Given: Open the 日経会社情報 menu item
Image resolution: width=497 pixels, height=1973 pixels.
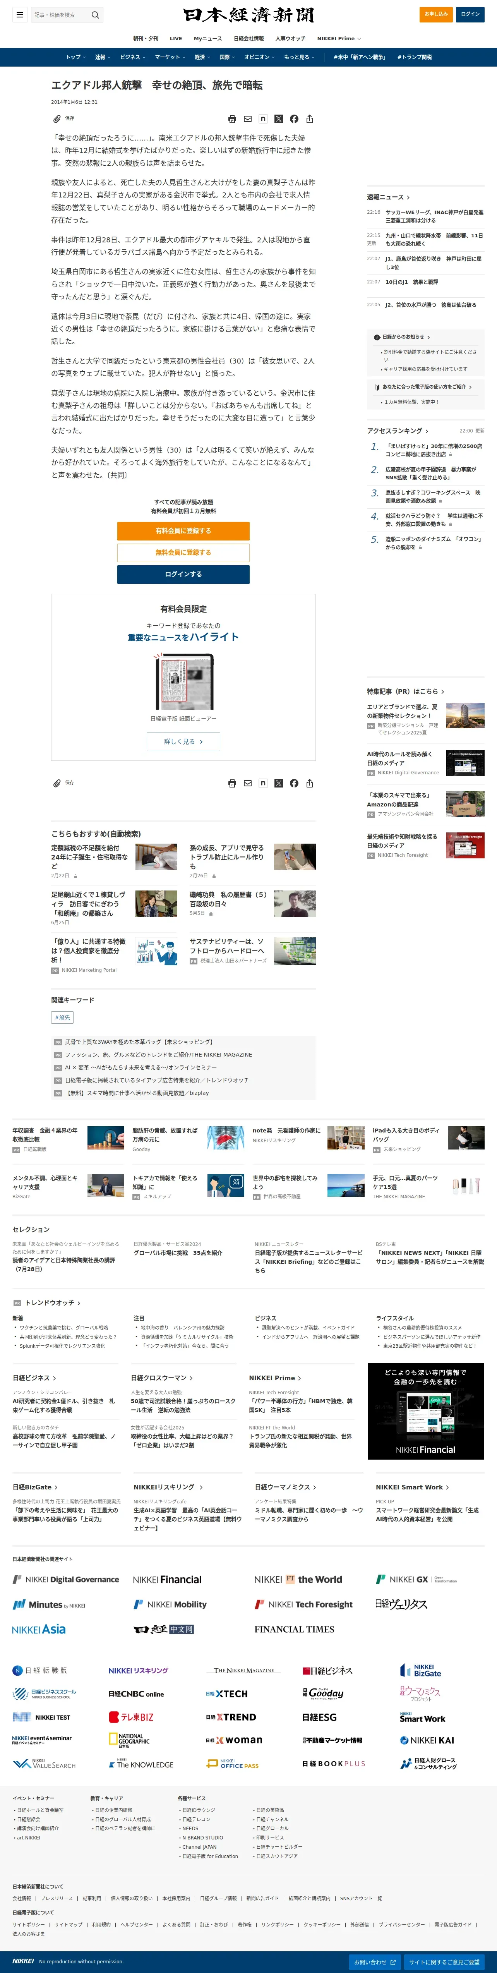Looking at the screenshot, I should coord(249,38).
